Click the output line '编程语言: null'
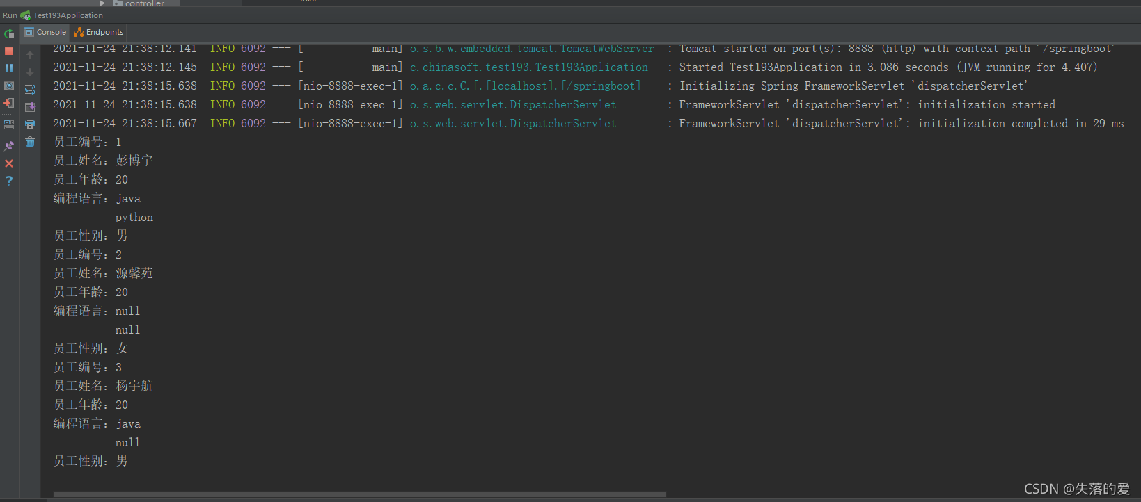This screenshot has width=1141, height=502. [97, 311]
